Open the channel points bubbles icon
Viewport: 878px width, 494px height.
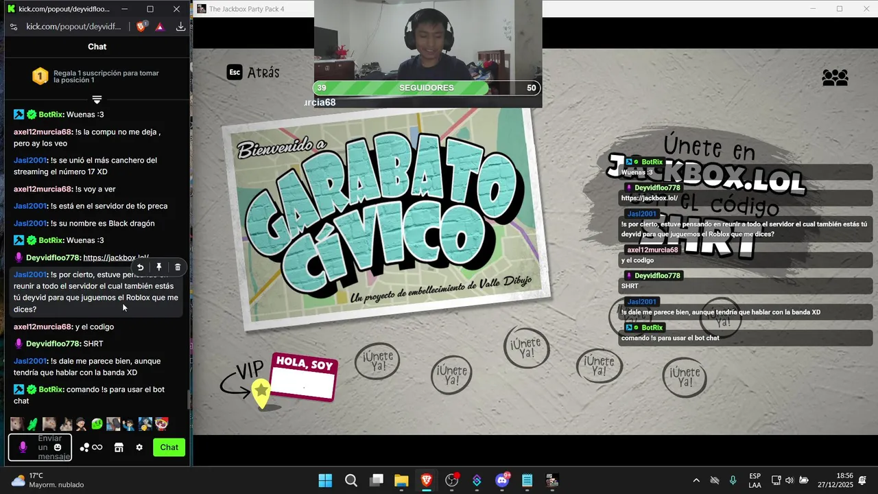pos(84,447)
